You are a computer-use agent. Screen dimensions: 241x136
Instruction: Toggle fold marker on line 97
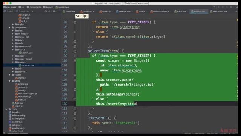(75, 46)
